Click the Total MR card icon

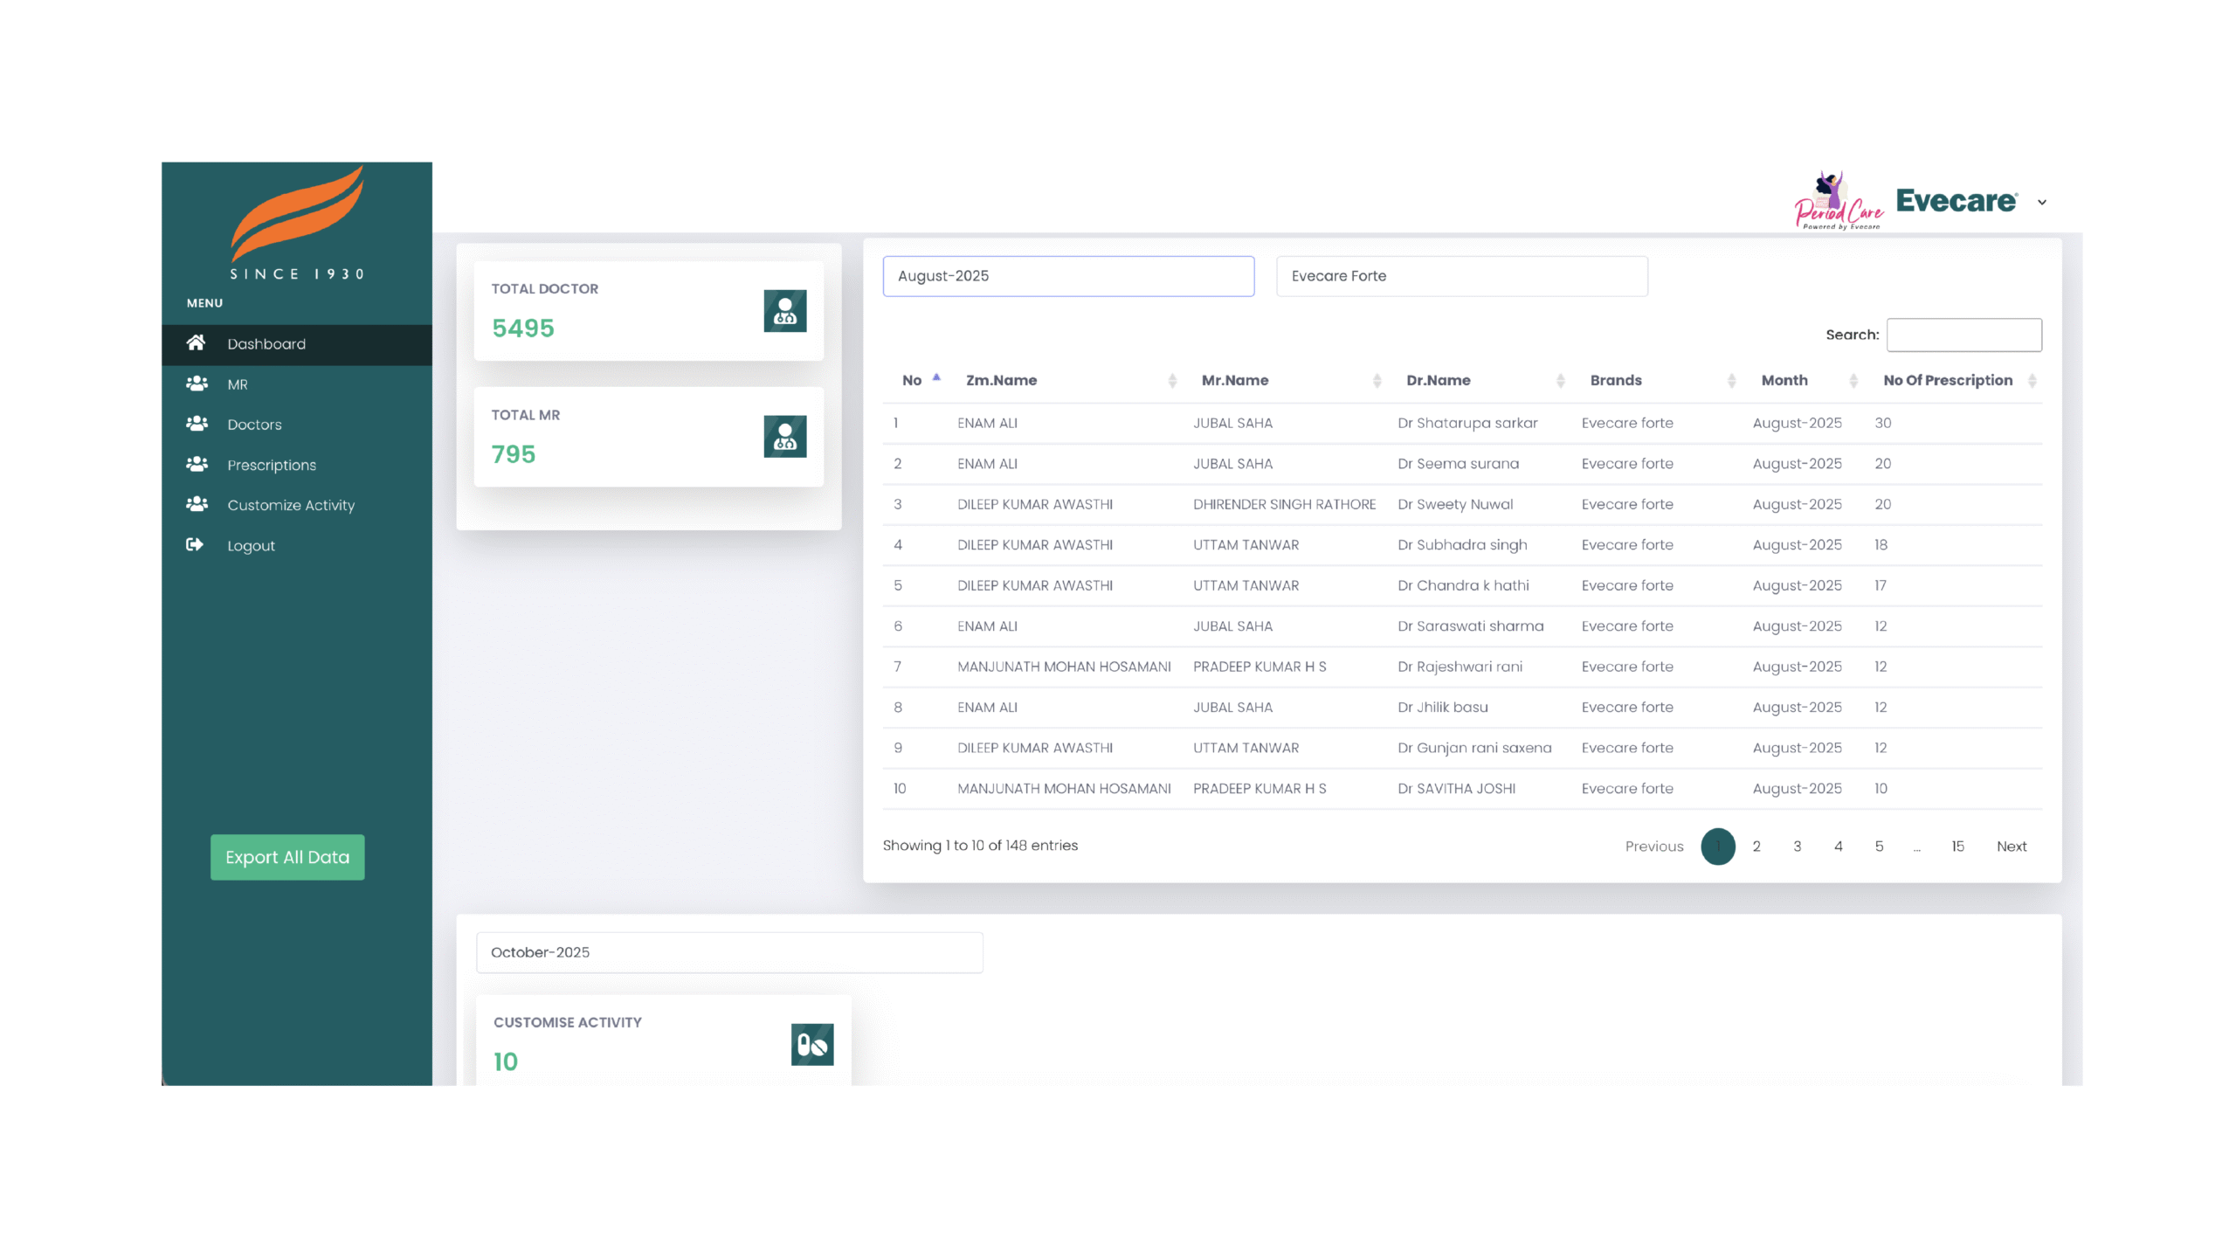tap(784, 437)
